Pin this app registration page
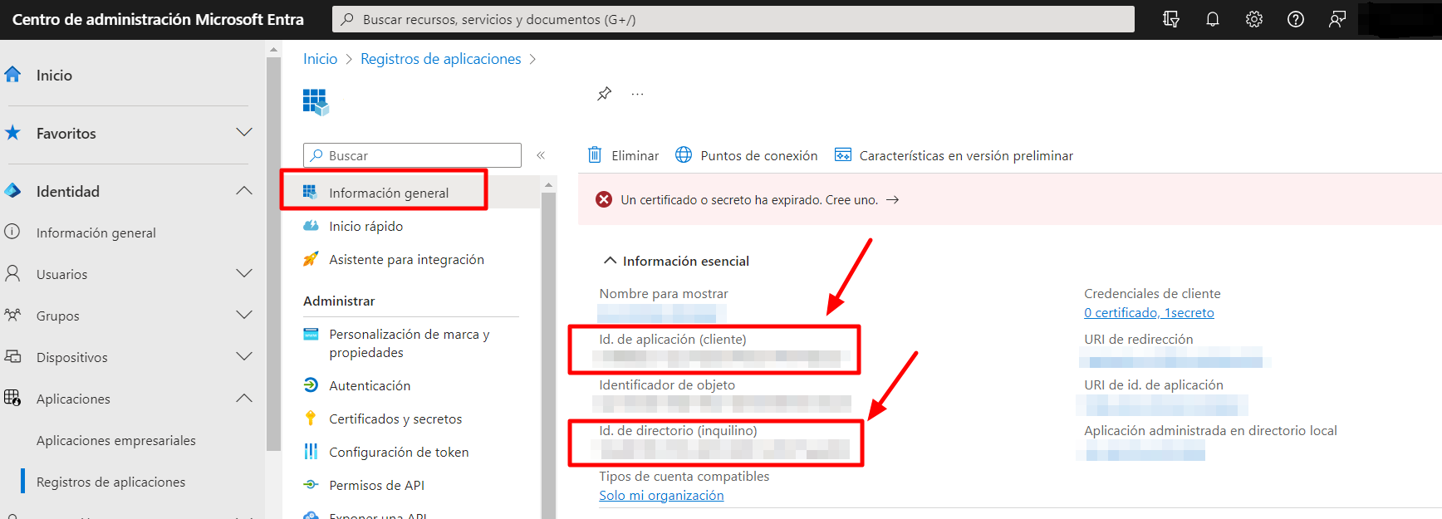 pos(604,94)
